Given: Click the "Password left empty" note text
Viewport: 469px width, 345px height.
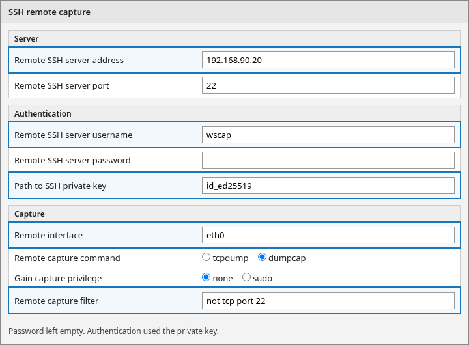Looking at the screenshot, I should click(x=113, y=331).
